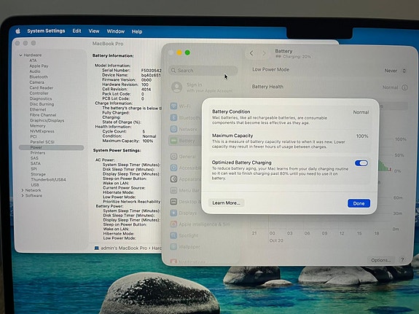This screenshot has width=419, height=314.
Task: Open the View menu
Action: [94, 31]
